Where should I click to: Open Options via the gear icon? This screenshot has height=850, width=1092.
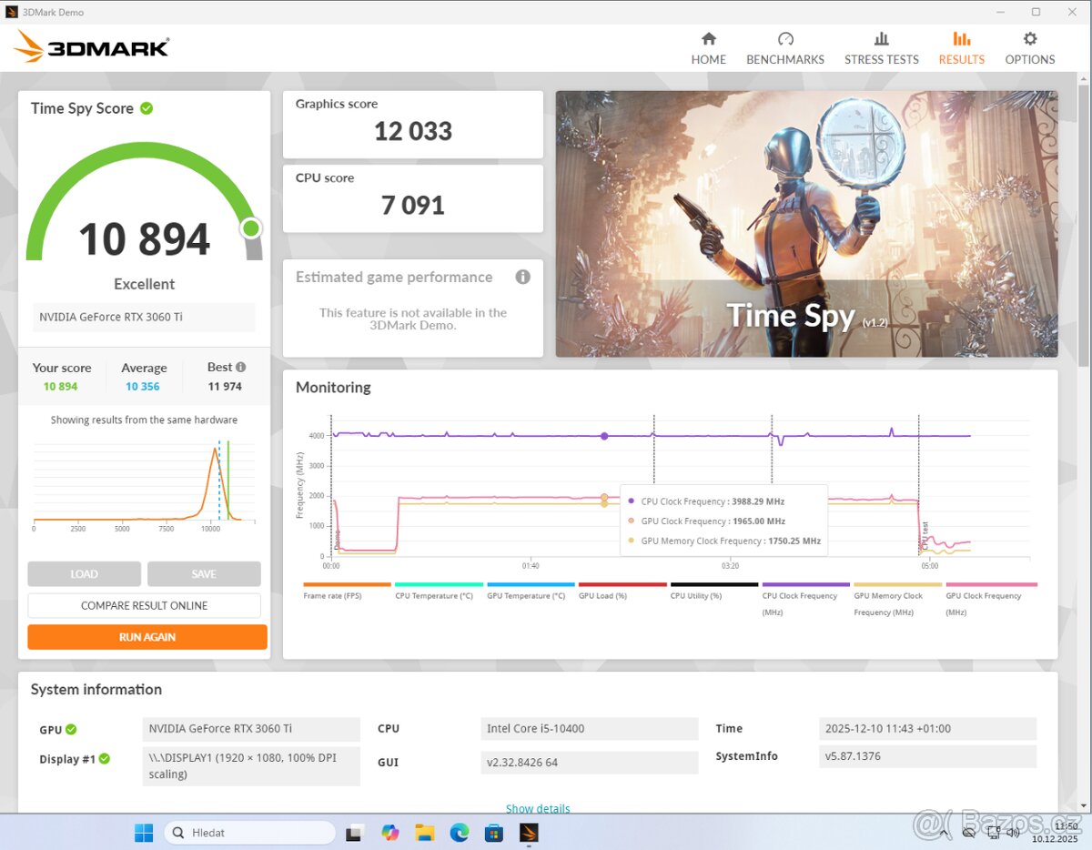1029,40
